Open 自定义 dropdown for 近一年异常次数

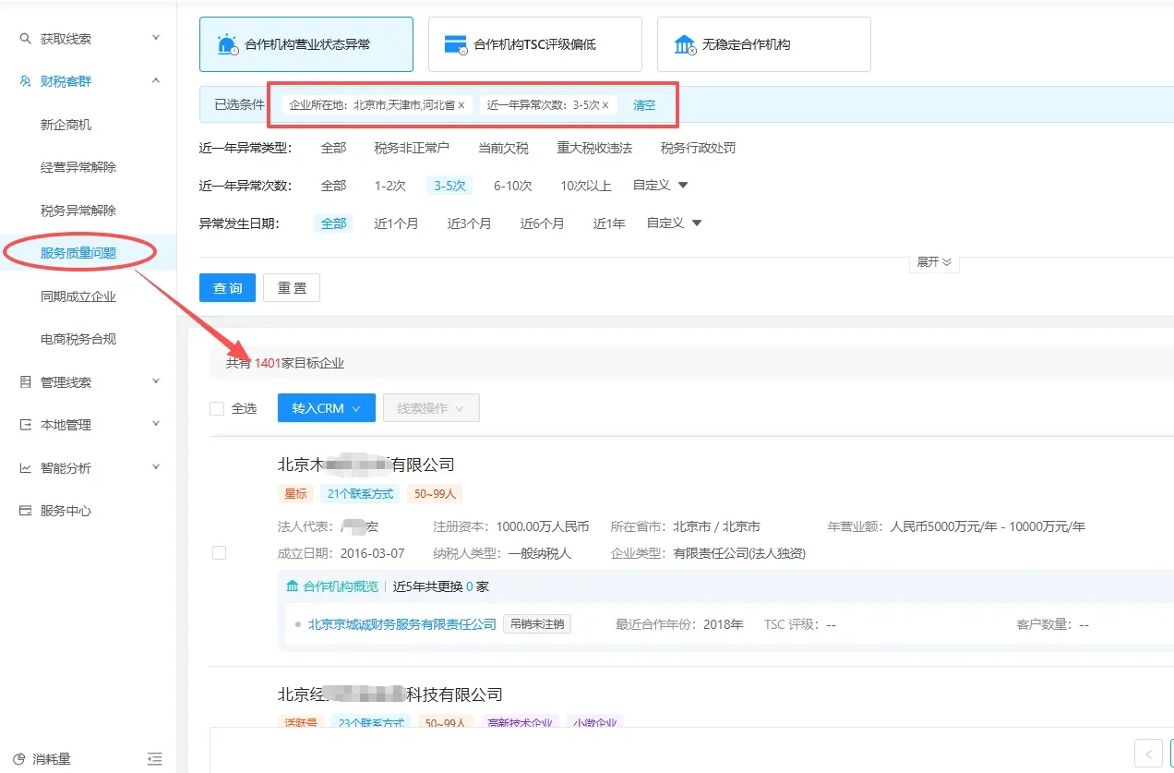(x=660, y=186)
